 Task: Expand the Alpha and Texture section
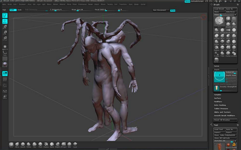coord(222,112)
